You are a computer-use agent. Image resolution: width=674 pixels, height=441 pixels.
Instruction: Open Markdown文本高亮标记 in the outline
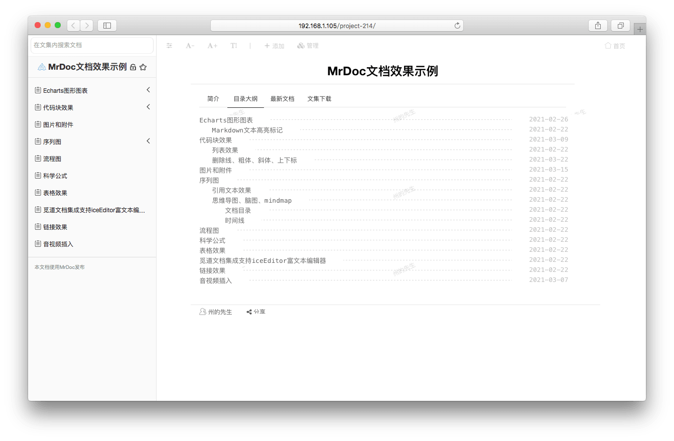click(x=247, y=130)
